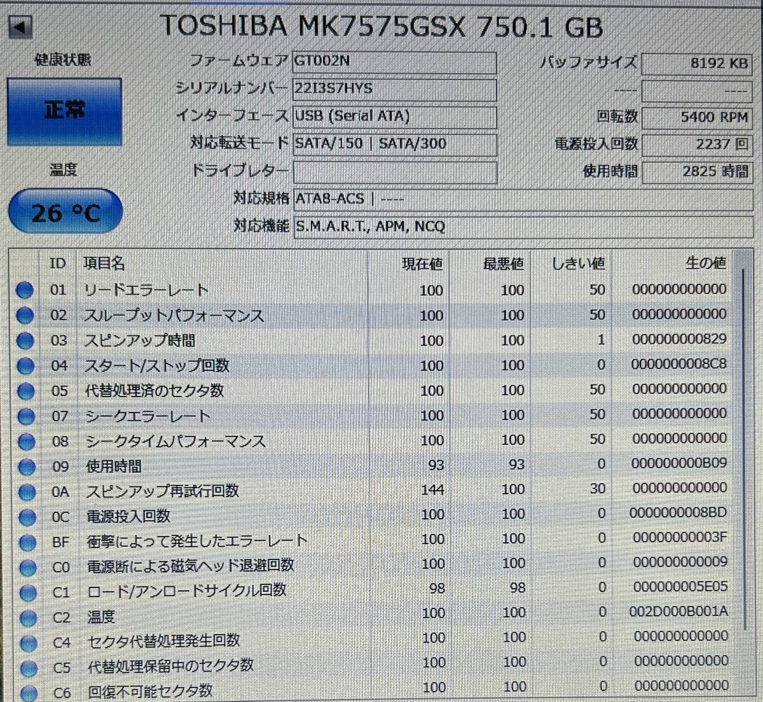Select the セクタ代替処理発生回数 attribute name
This screenshot has height=702, width=763.
click(x=164, y=641)
